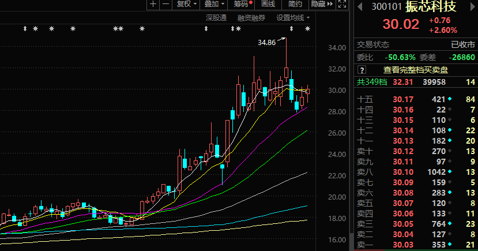Image resolution: width=478 pixels, height=251 pixels.
Task: Select the 卖一 sell order row at 30.03
Action: [x=415, y=245]
